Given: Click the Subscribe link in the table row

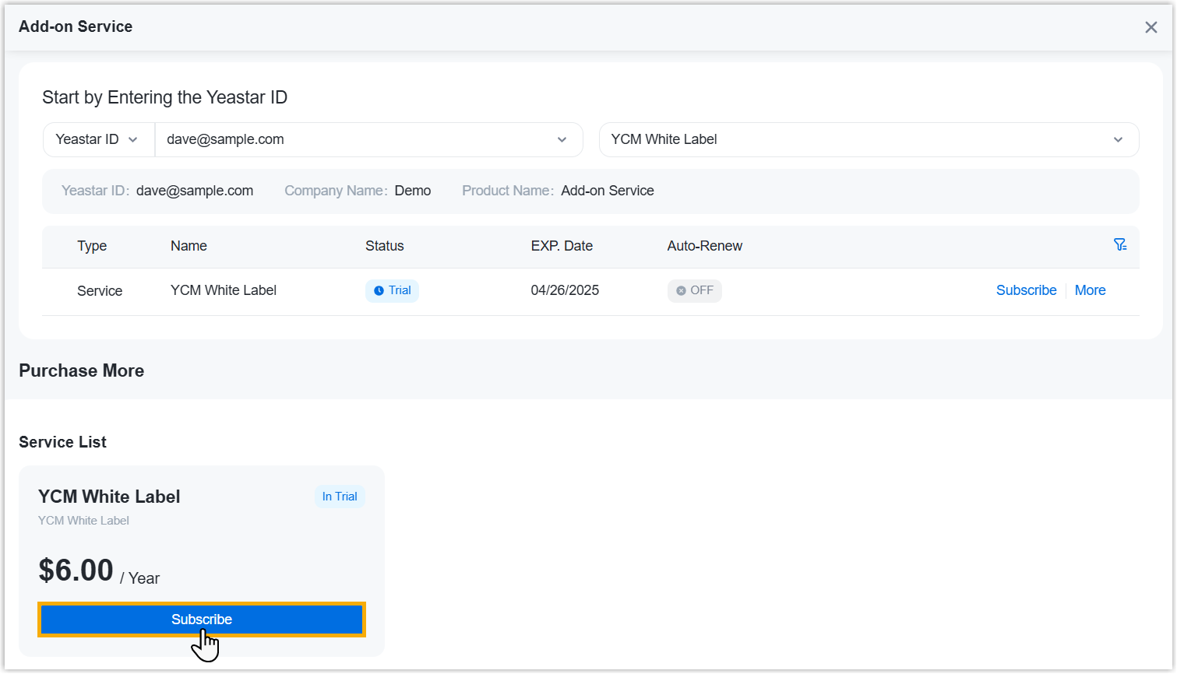Looking at the screenshot, I should (x=1026, y=290).
